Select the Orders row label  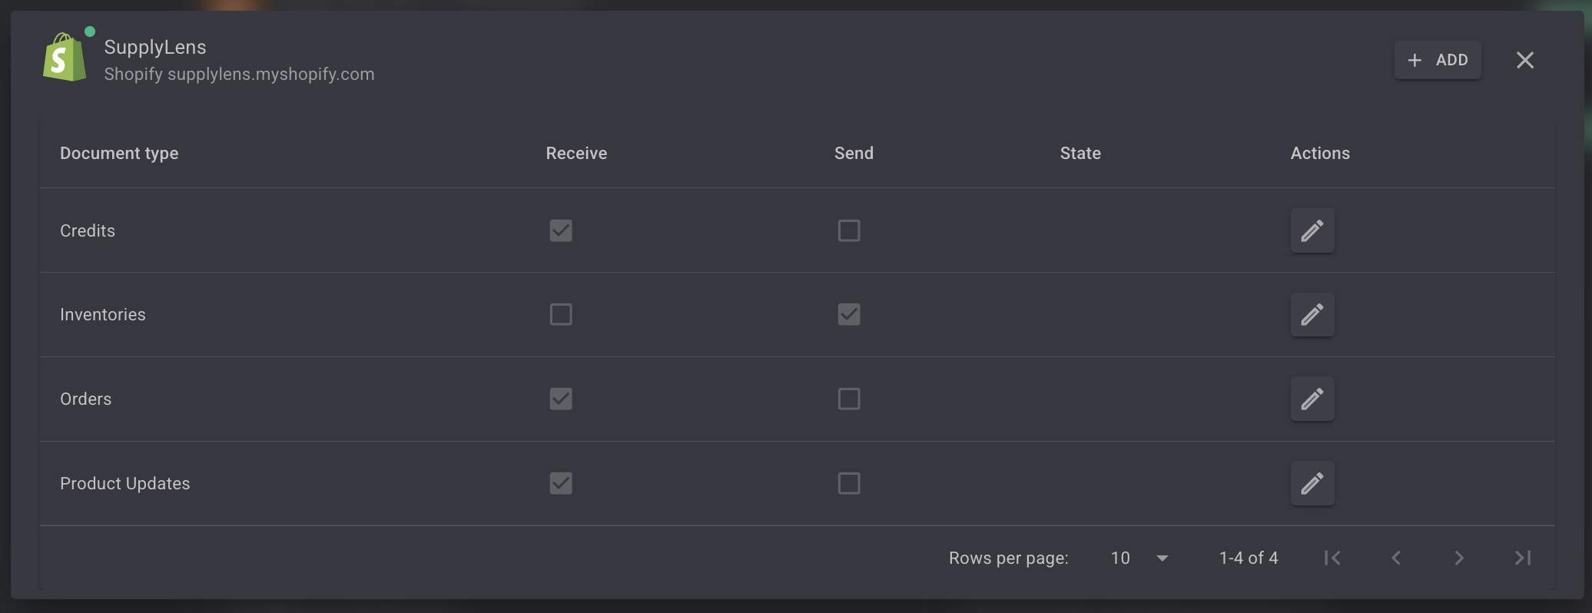[x=86, y=399]
